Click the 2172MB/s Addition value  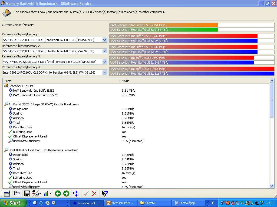(x=128, y=164)
